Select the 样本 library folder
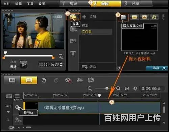The image size is (169, 132). [85, 26]
